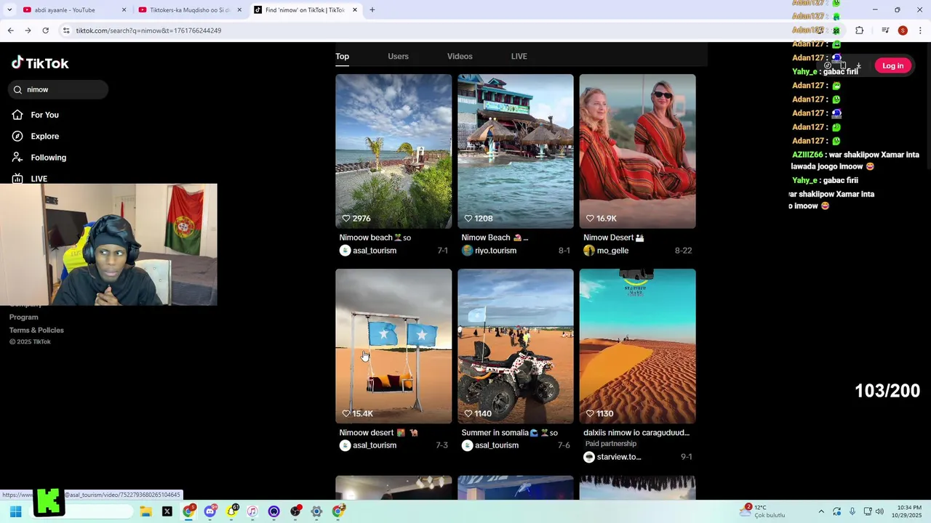This screenshot has width=931, height=523.
Task: Open Windows Start menu
Action: pyautogui.click(x=15, y=511)
